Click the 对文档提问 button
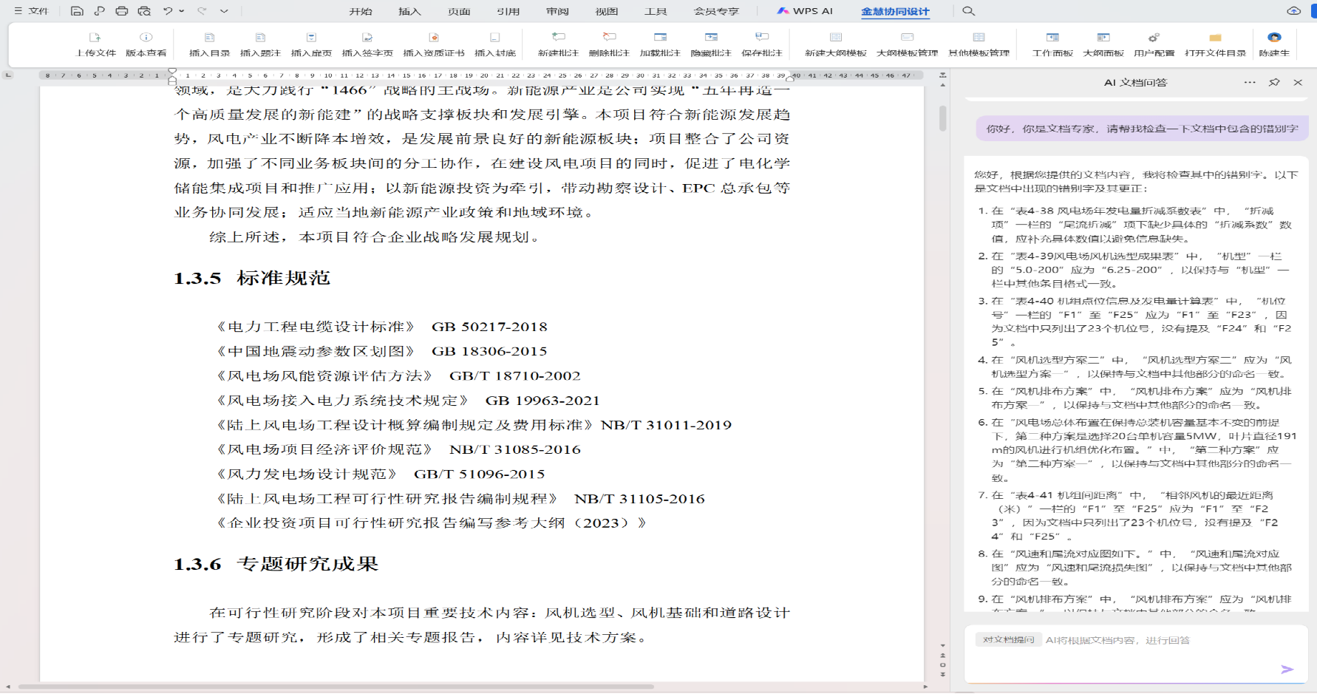This screenshot has height=694, width=1317. (x=1008, y=640)
